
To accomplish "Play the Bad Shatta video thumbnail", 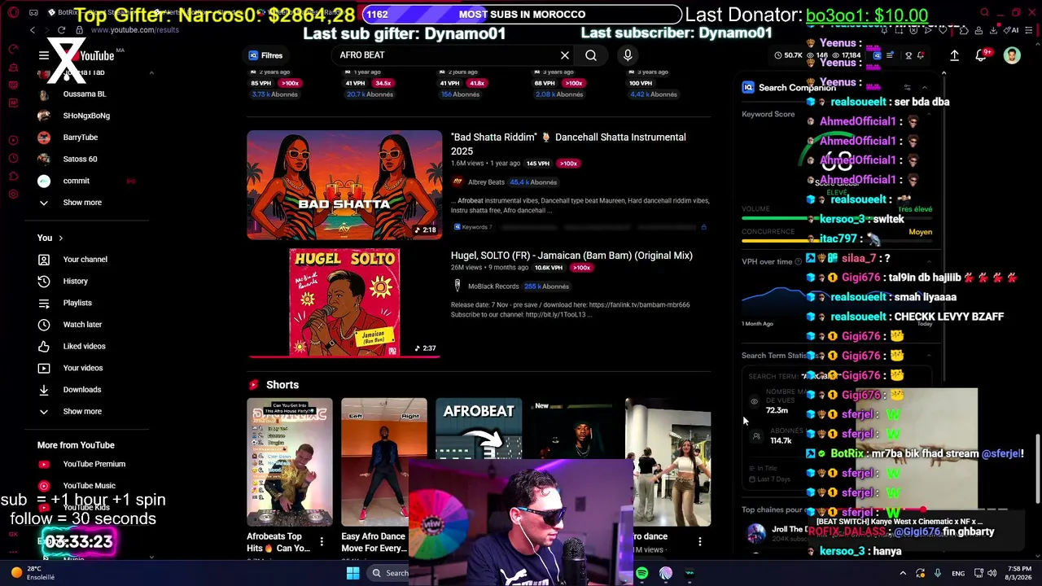I will (344, 185).
